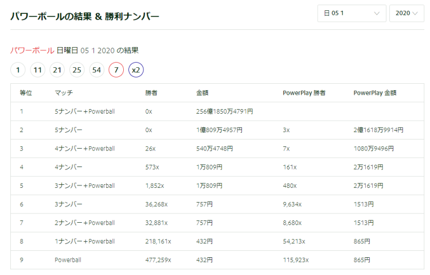Select winning number ball 11

point(38,70)
